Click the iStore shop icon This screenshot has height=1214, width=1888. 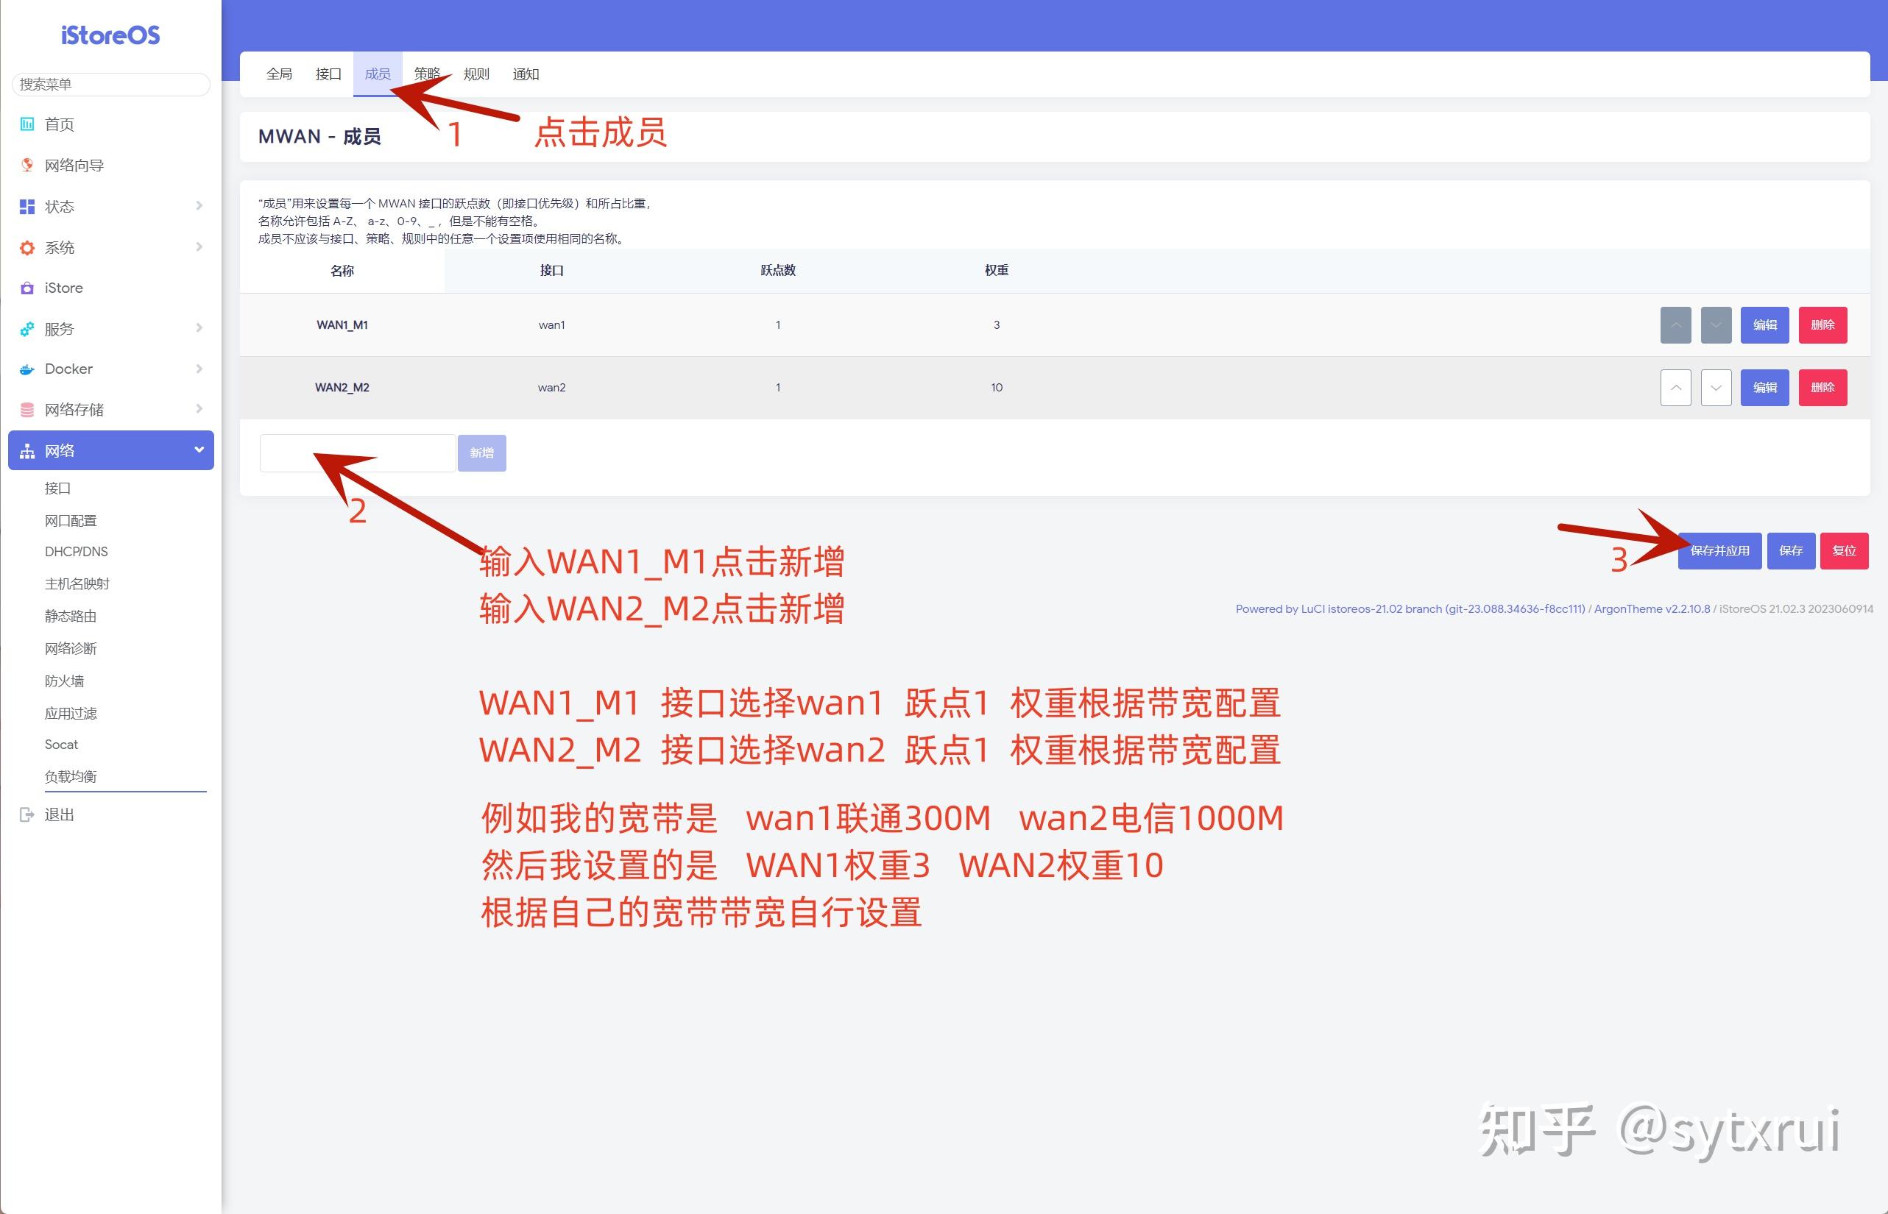(26, 288)
